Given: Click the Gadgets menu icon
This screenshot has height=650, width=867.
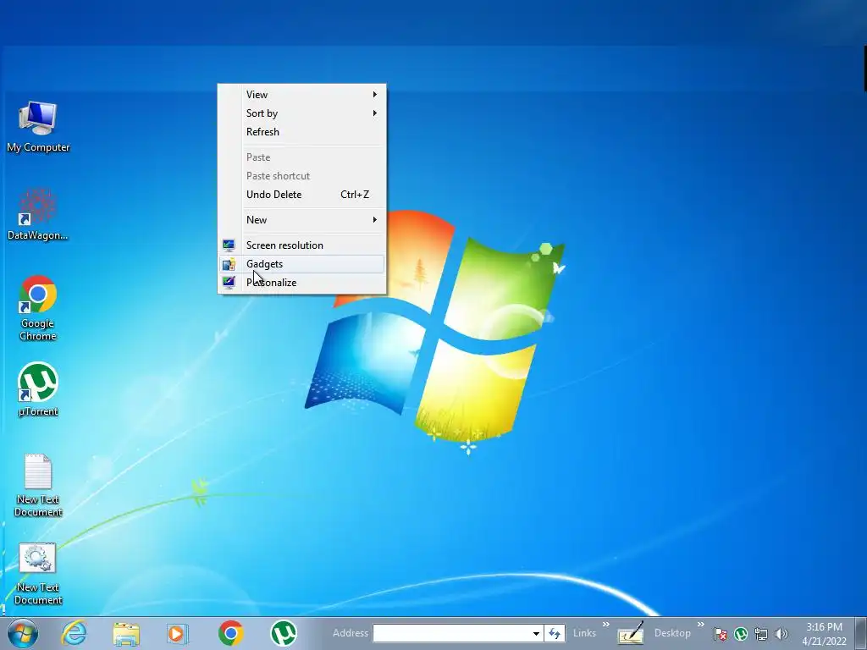Looking at the screenshot, I should tap(229, 264).
